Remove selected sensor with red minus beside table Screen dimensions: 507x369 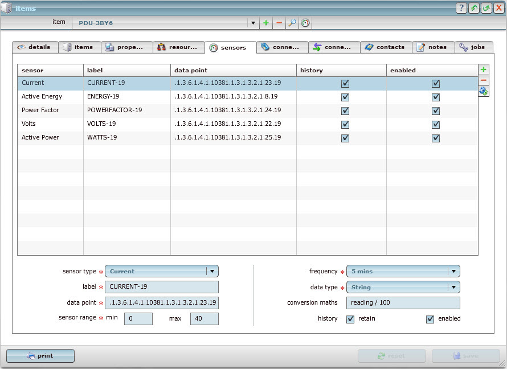484,80
